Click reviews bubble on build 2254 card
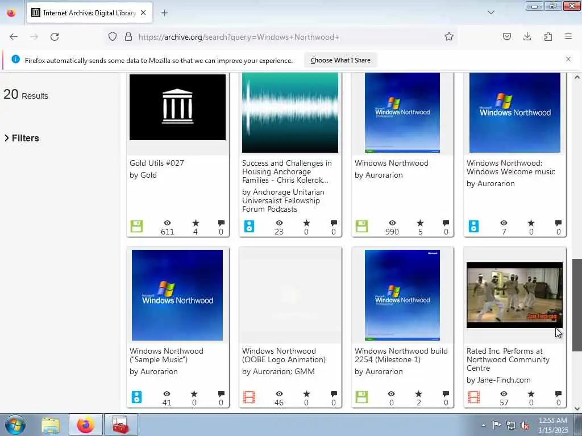 tap(446, 394)
